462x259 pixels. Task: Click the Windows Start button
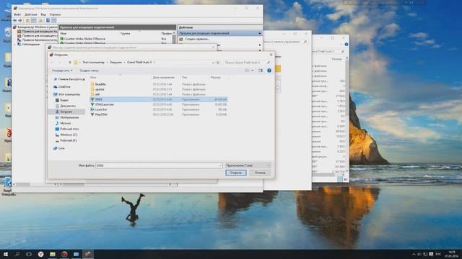tap(5, 254)
